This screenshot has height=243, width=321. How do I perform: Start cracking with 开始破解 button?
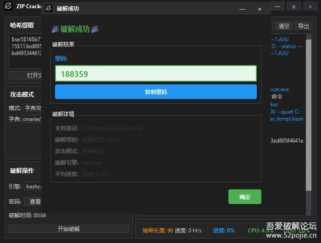69,229
